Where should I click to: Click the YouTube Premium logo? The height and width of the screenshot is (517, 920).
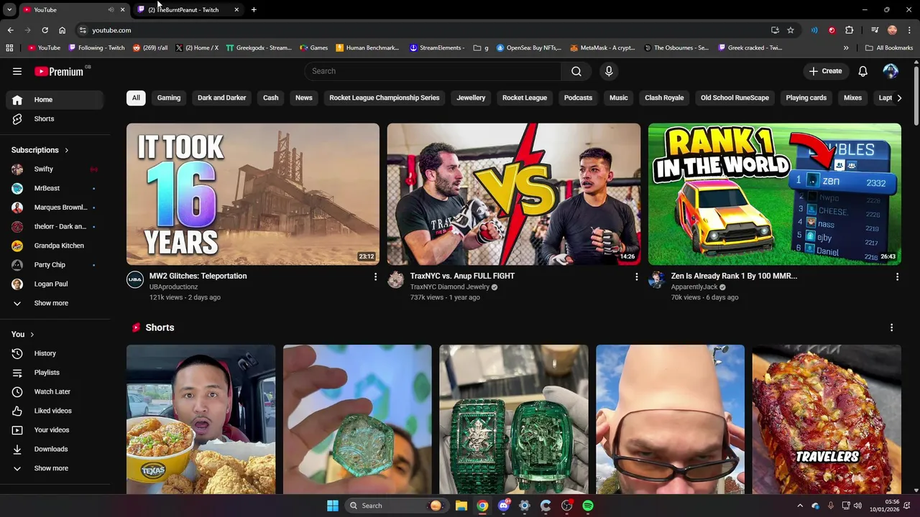pyautogui.click(x=59, y=71)
